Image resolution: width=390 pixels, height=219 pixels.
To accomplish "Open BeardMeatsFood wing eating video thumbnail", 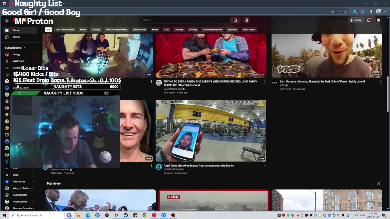I will (211, 56).
